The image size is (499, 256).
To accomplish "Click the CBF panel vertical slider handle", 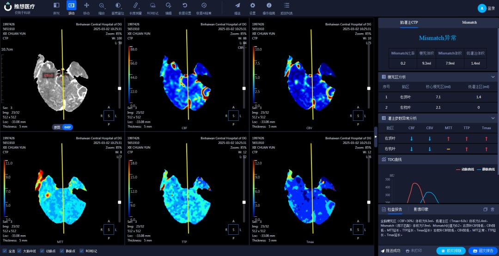I will (x=244, y=88).
